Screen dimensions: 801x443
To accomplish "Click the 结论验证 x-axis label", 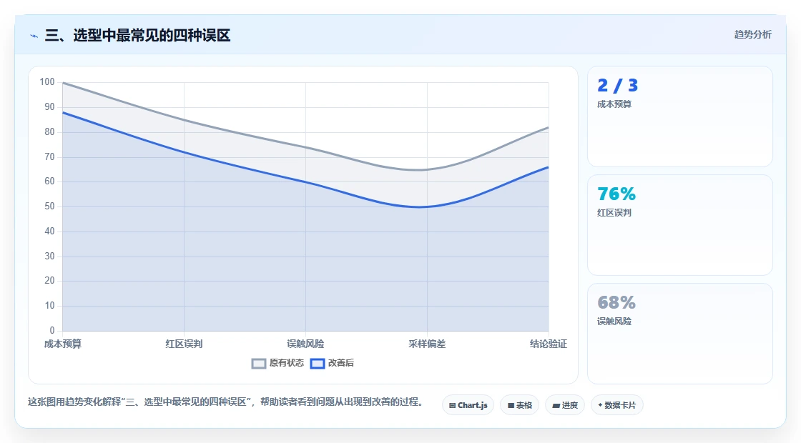I will [x=549, y=344].
